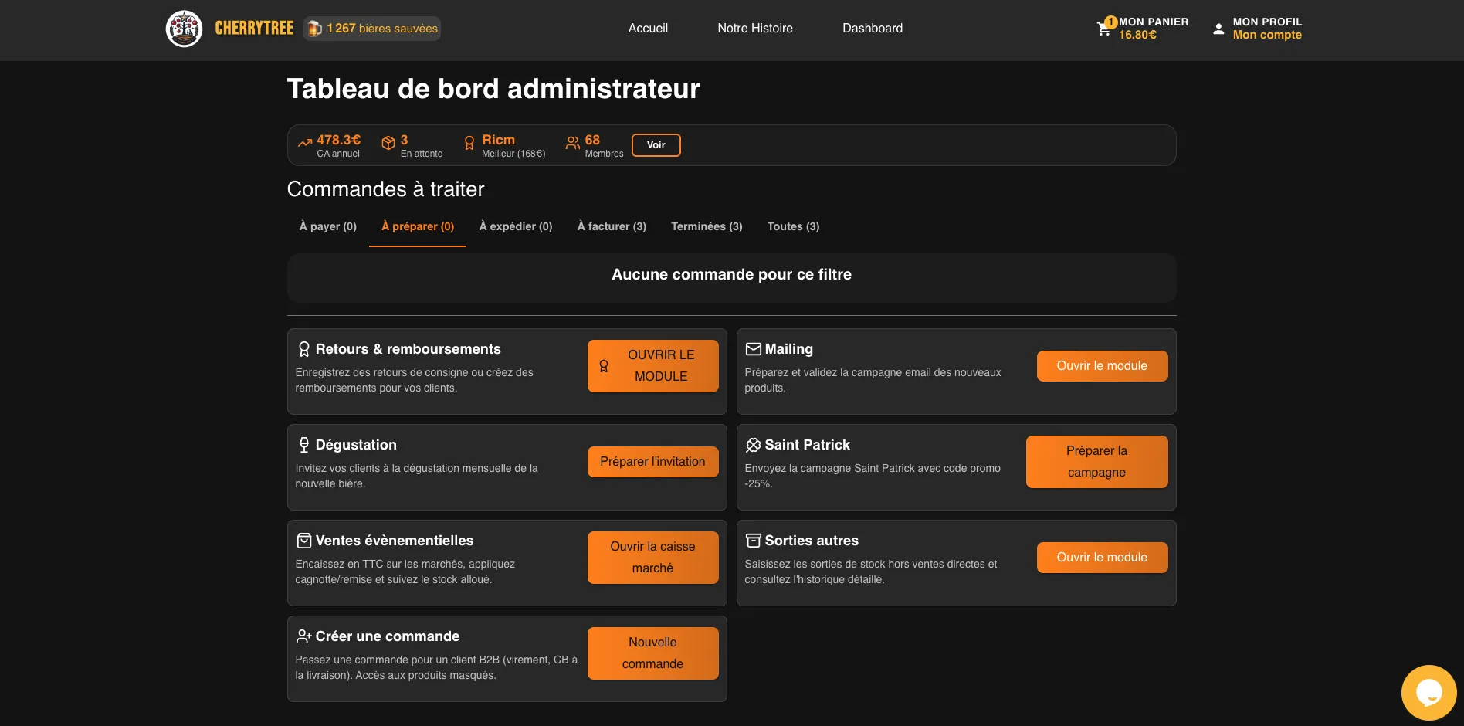Switch to the À facturer tab
Image resolution: width=1464 pixels, height=726 pixels.
pyautogui.click(x=612, y=226)
